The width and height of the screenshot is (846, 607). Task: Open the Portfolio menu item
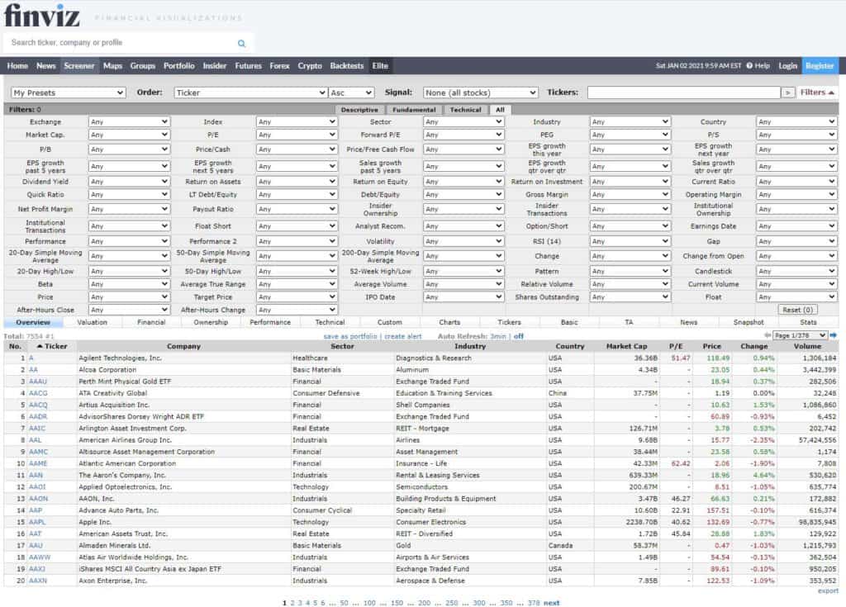point(178,66)
